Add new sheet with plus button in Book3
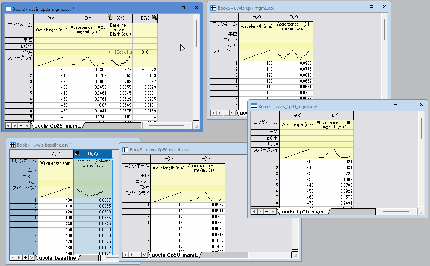 (138, 255)
